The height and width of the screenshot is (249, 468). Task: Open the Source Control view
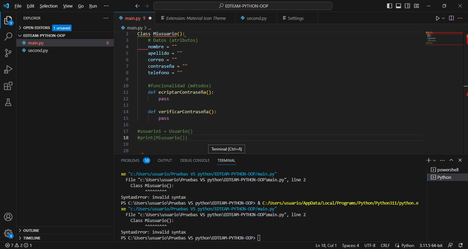tap(8, 53)
